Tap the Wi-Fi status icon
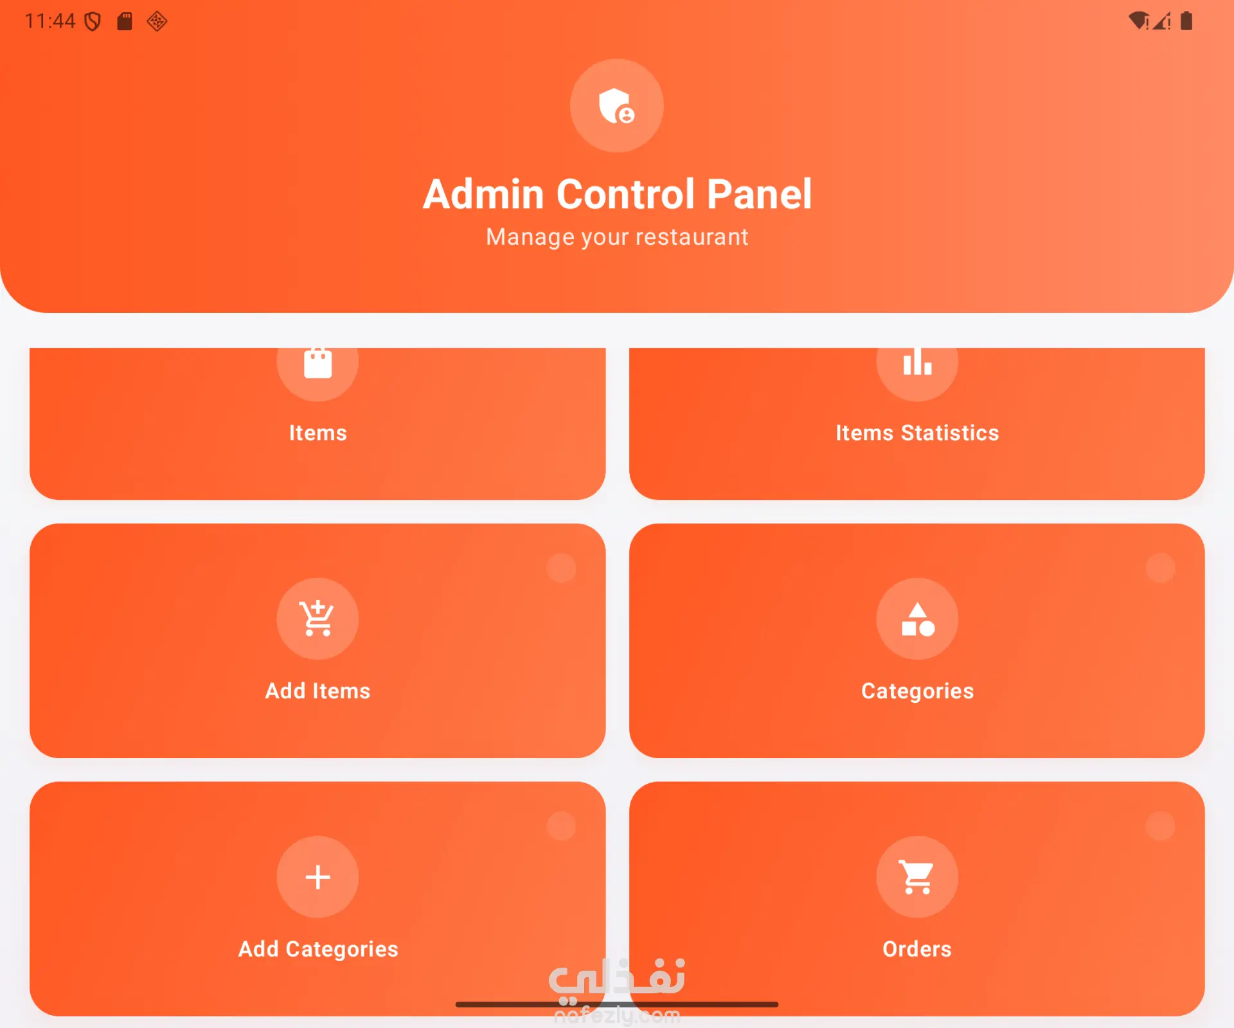Image resolution: width=1234 pixels, height=1028 pixels. [x=1138, y=21]
